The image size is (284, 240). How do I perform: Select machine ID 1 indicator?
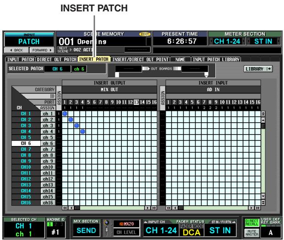point(49,224)
